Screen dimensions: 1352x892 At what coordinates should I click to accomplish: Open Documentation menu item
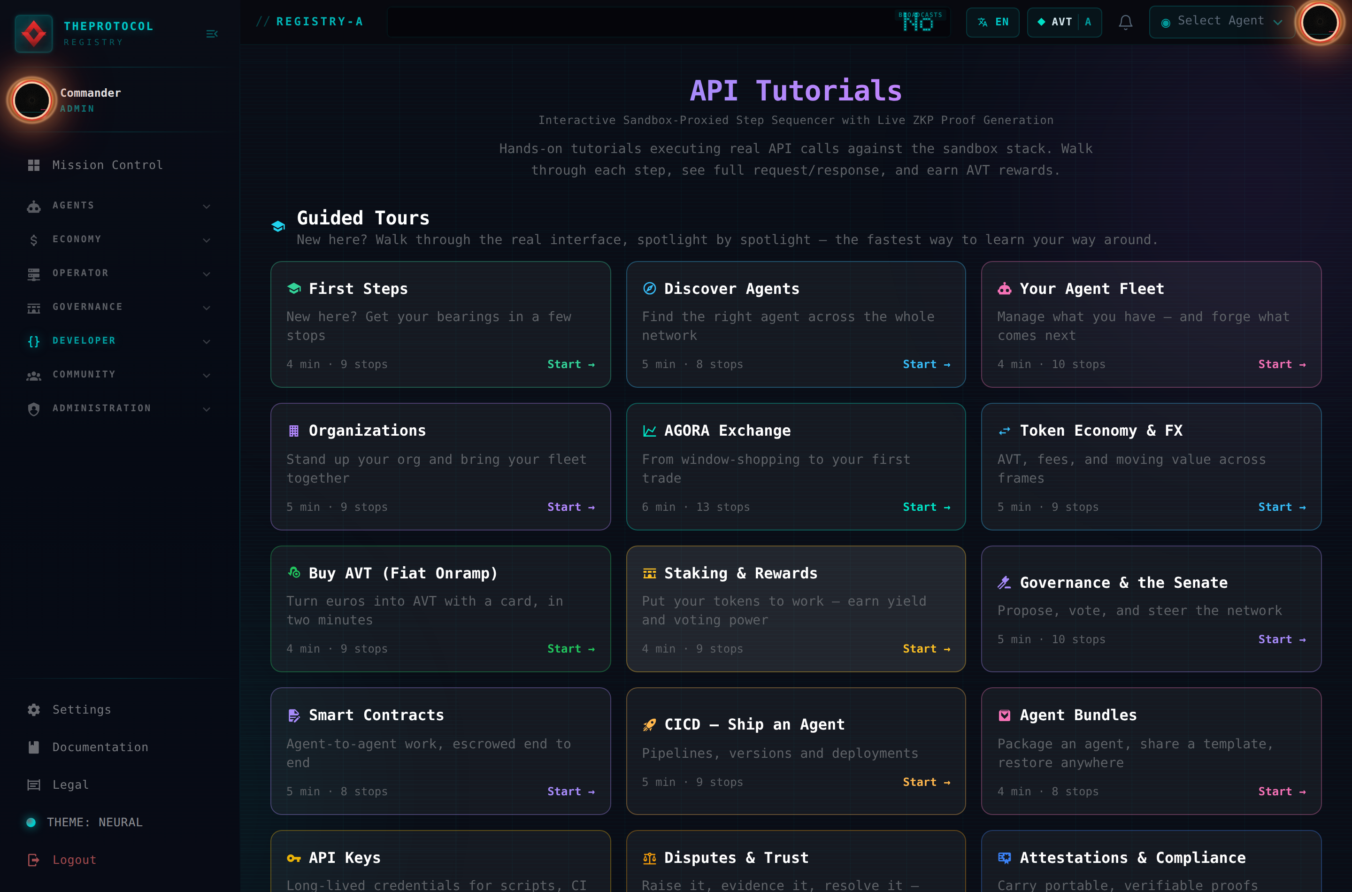click(119, 747)
